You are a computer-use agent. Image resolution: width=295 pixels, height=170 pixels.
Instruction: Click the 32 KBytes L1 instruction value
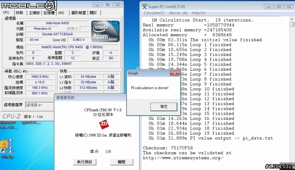tap(88, 82)
